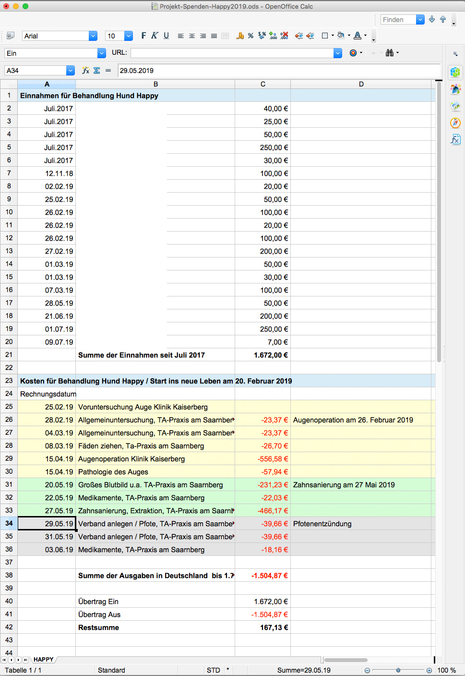Open the font size dropdown
Screen dimensions: 465x676
click(129, 36)
